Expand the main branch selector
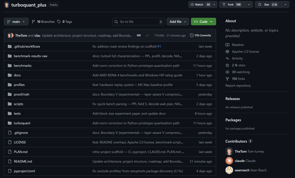 [16, 22]
